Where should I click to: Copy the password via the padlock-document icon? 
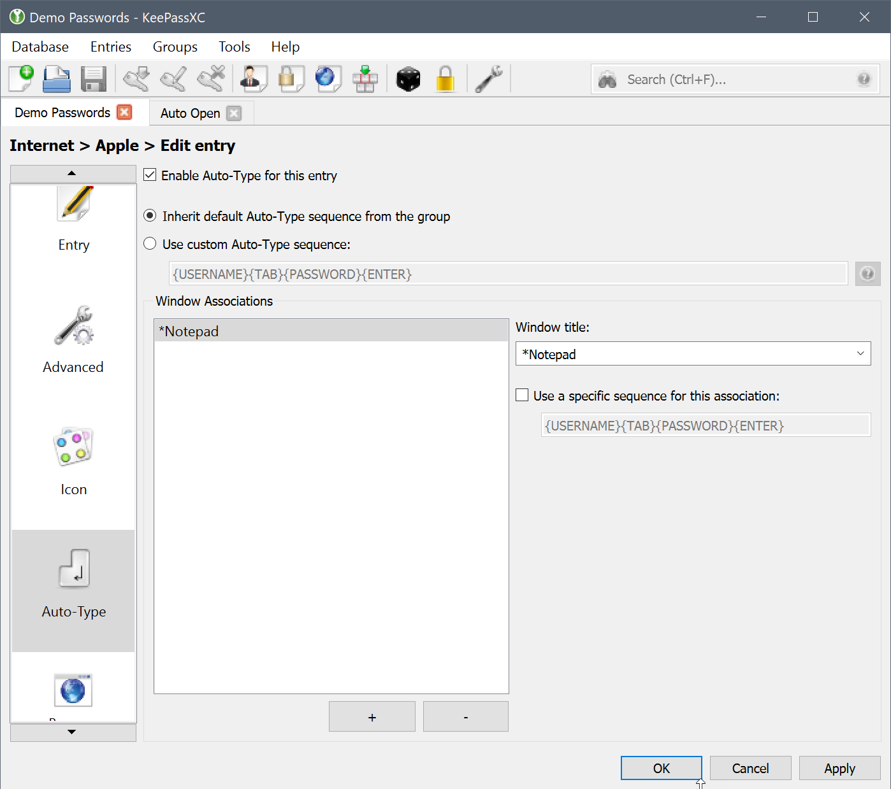[291, 78]
